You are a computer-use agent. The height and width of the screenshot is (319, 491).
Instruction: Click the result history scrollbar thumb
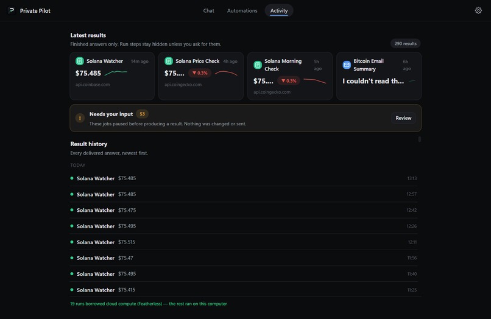(x=419, y=139)
